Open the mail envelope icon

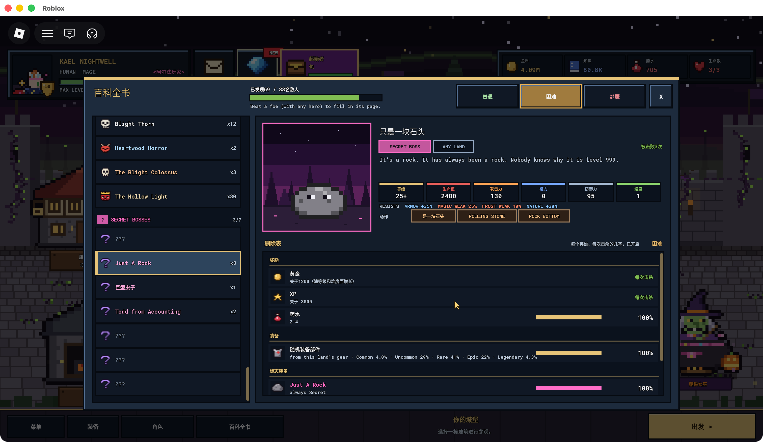coord(214,66)
